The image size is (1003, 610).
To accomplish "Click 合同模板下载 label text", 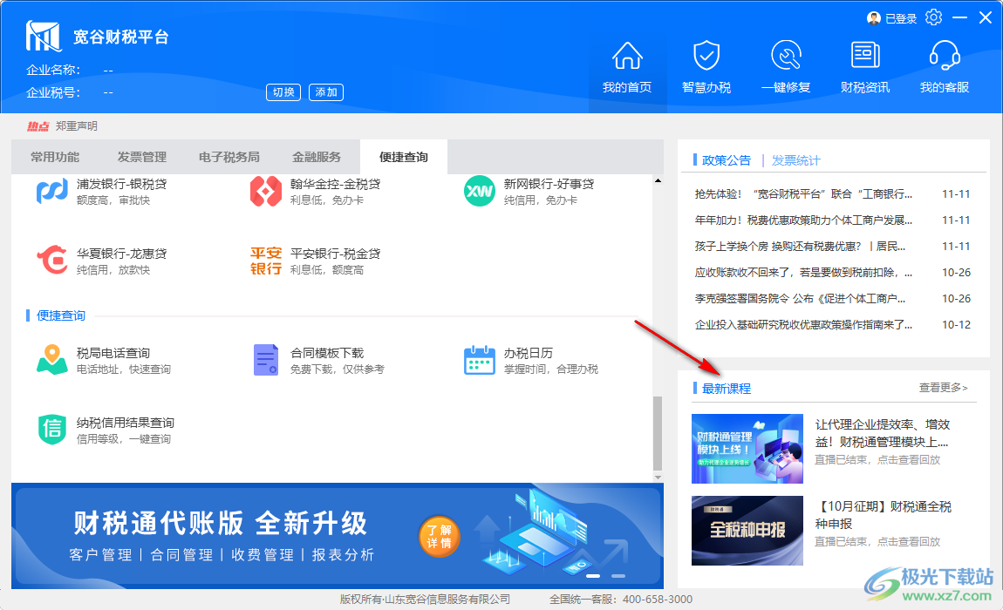I will point(327,353).
